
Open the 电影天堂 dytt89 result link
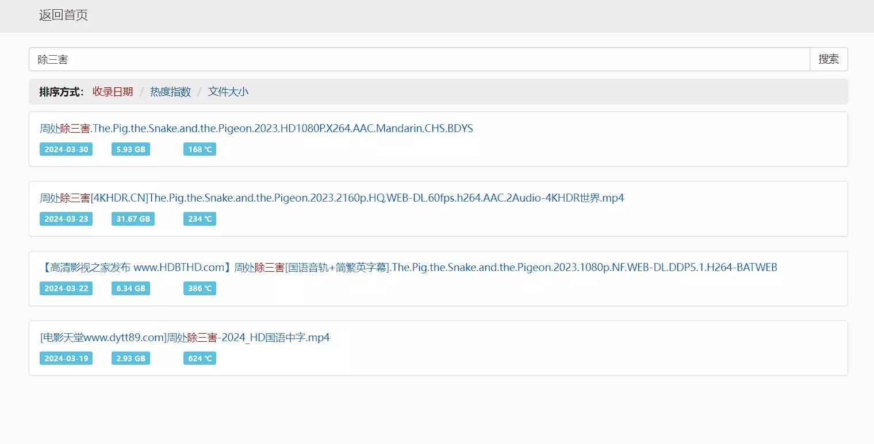[185, 337]
